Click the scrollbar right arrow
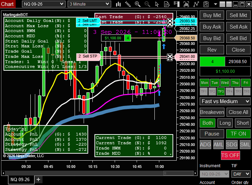252x185 pixels. 195,173
